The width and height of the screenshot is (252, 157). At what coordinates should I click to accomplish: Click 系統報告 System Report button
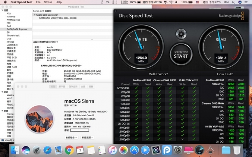71,137
